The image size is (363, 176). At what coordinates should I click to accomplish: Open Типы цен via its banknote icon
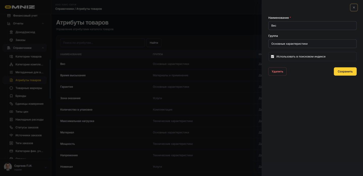tap(11, 111)
